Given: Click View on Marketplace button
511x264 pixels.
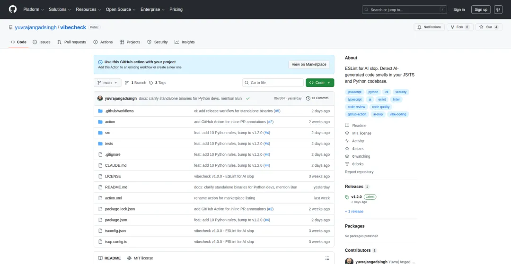Looking at the screenshot, I should pyautogui.click(x=309, y=64).
